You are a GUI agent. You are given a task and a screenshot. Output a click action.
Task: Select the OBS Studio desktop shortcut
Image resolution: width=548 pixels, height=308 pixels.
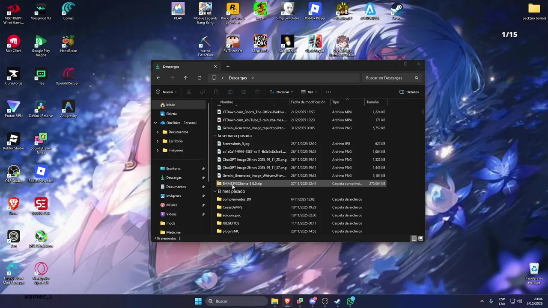(14, 175)
